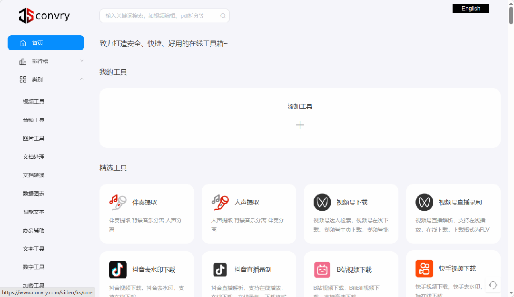
Task: Click inside the keyword search field
Action: (157, 16)
